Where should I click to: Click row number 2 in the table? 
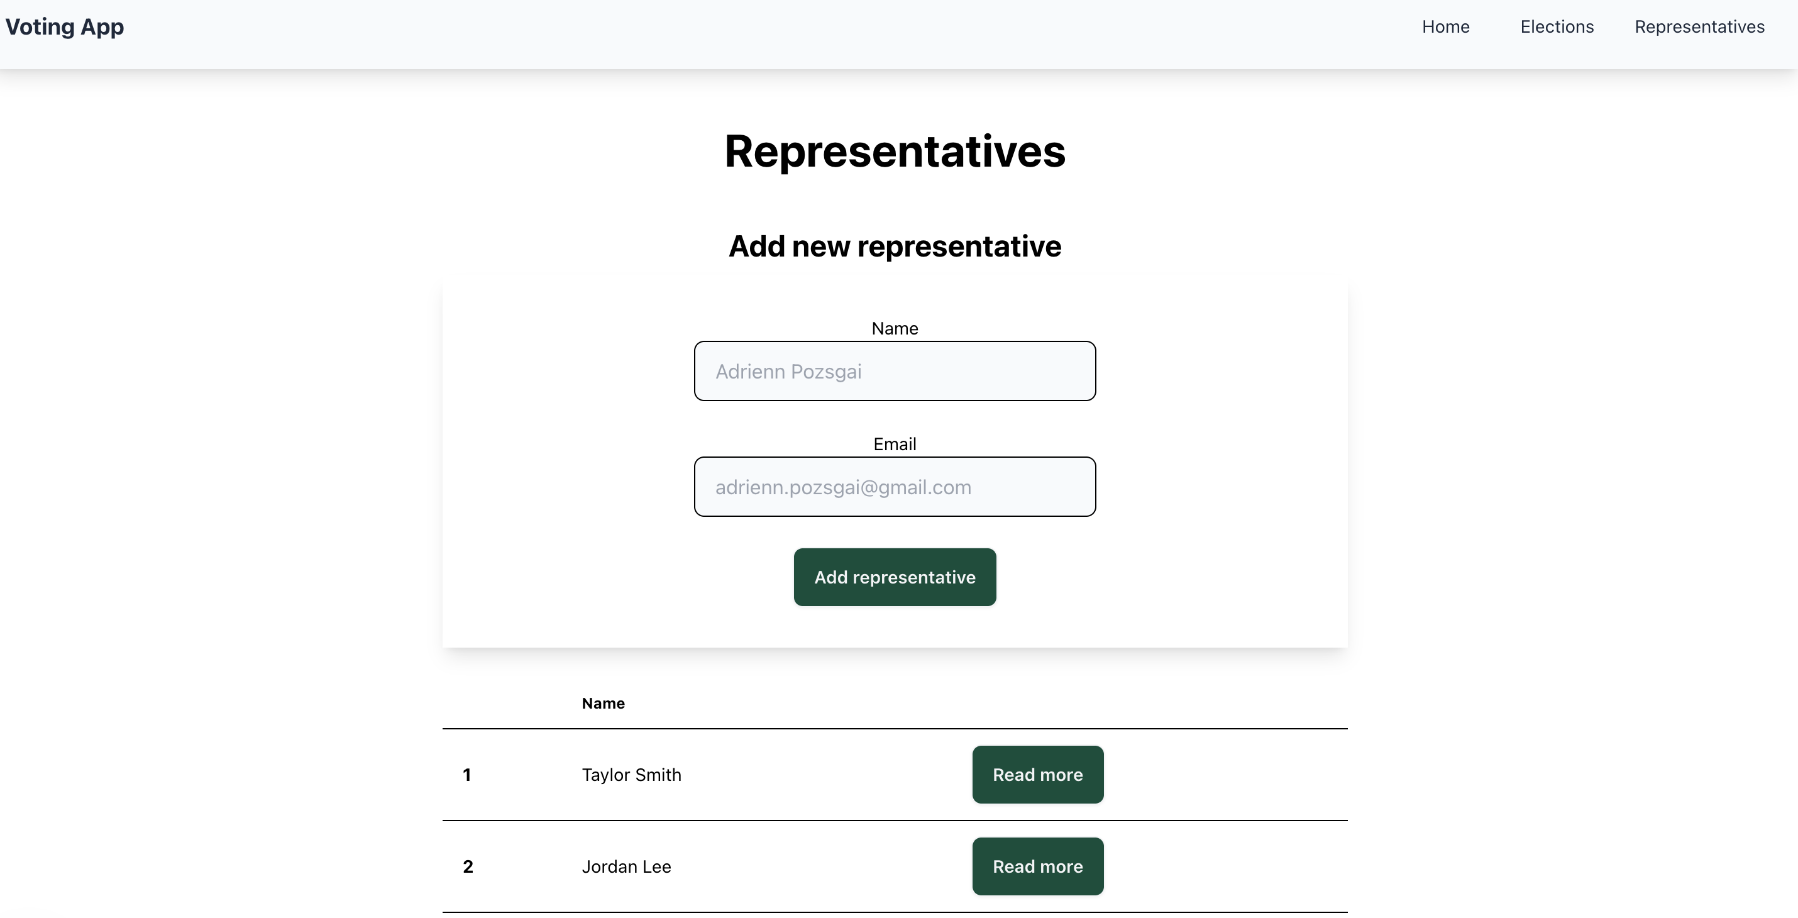coord(468,866)
